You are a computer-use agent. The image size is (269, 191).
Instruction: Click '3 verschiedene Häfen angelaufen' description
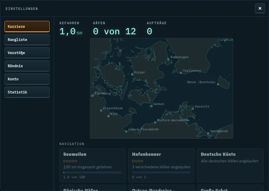click(x=161, y=167)
